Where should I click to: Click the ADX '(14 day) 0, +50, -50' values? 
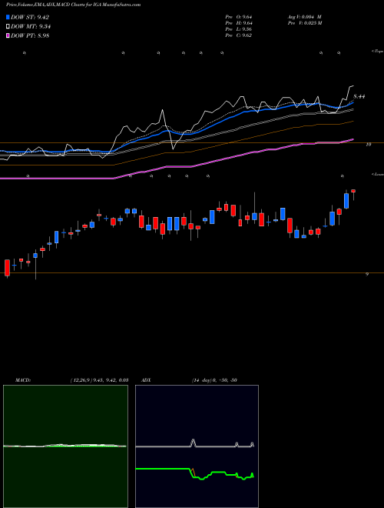[x=214, y=380]
